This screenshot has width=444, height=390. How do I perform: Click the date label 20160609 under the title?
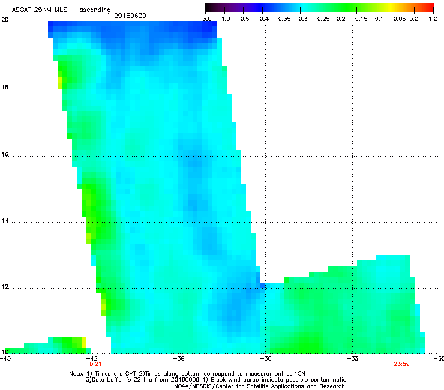click(130, 16)
